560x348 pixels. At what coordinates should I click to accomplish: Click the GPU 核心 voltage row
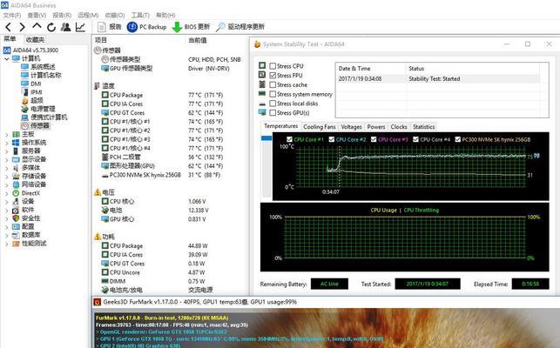(x=172, y=219)
